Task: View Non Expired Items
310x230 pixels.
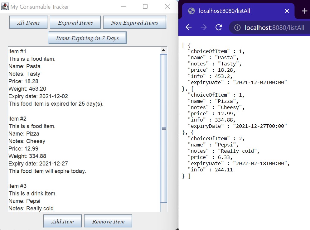Action: [x=134, y=22]
